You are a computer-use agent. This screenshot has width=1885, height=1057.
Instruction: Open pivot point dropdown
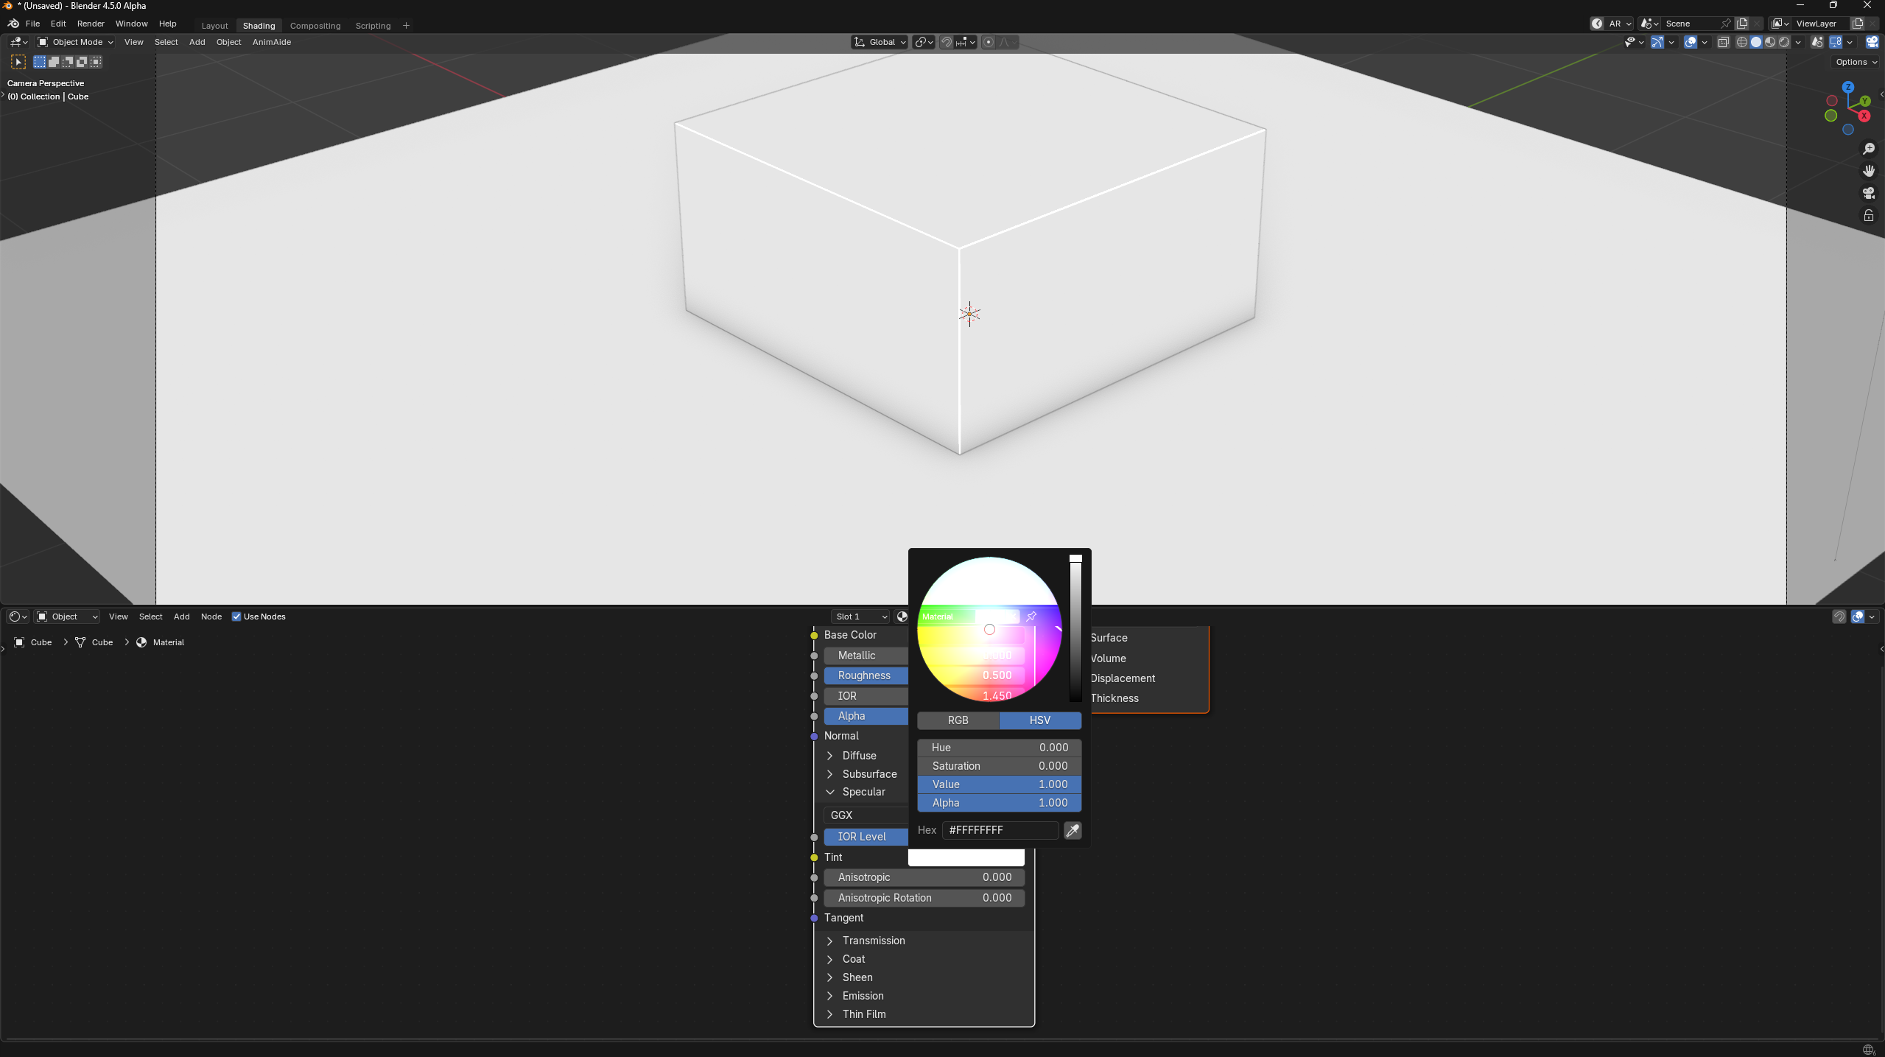pos(924,42)
